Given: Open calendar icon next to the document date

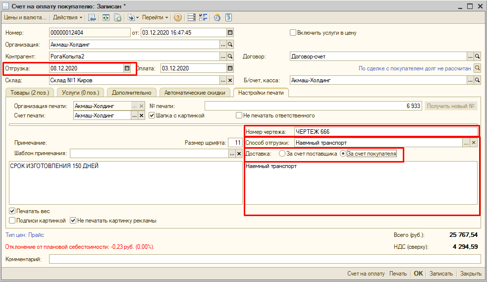Looking at the screenshot, I should (x=230, y=33).
